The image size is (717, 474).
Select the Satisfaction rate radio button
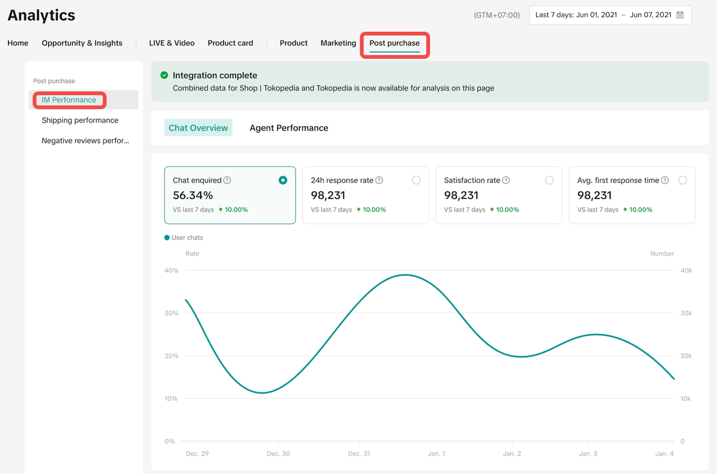[550, 180]
